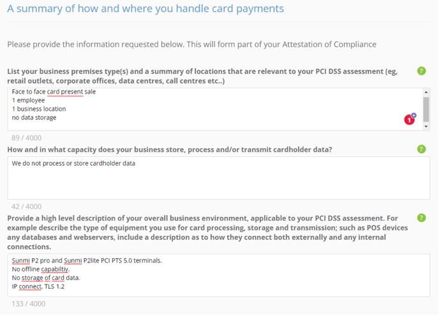
Task: Click 'We do not process' text line
Action: coord(73,163)
